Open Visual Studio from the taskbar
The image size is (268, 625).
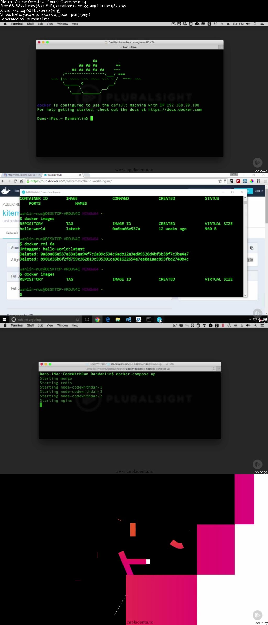point(128,320)
